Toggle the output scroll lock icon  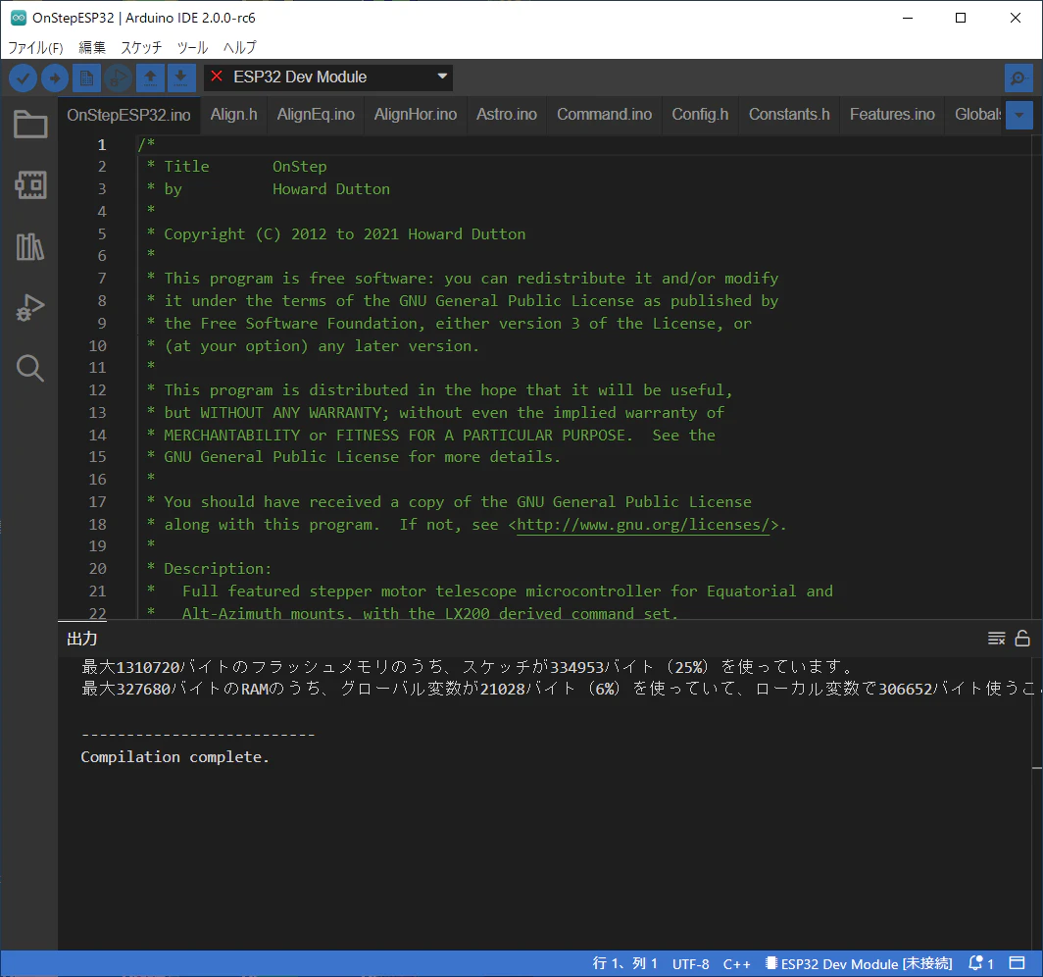click(1022, 639)
